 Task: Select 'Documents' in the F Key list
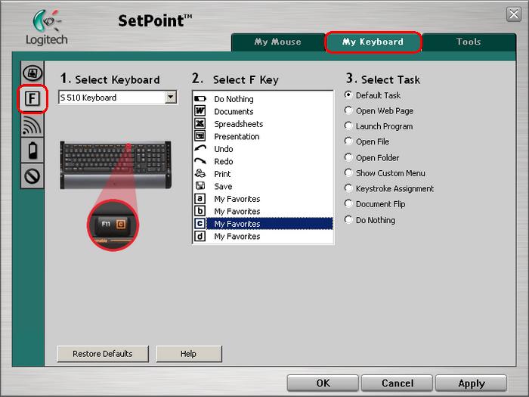point(234,111)
